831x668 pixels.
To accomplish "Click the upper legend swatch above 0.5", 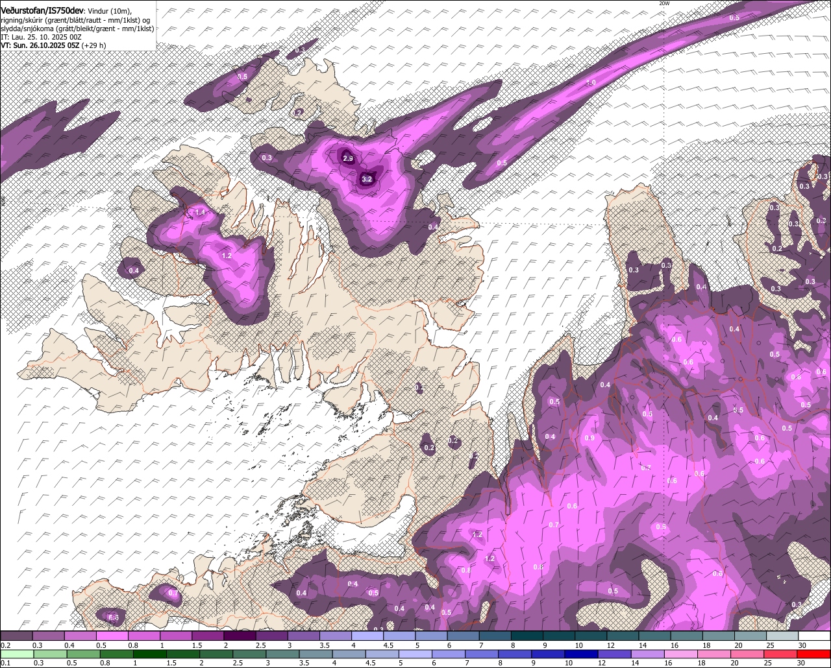I will (112, 636).
